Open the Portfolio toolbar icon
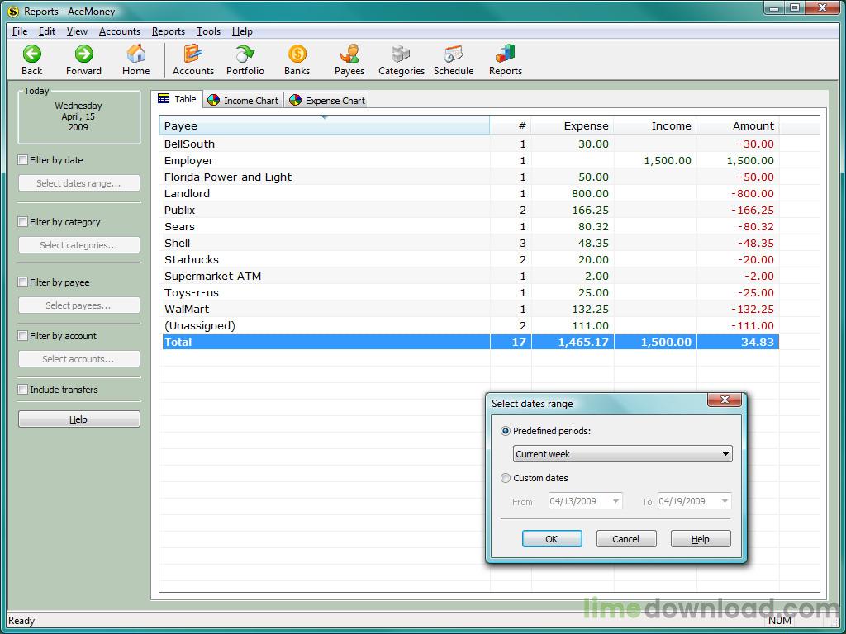Image resolution: width=846 pixels, height=634 pixels. coord(245,54)
